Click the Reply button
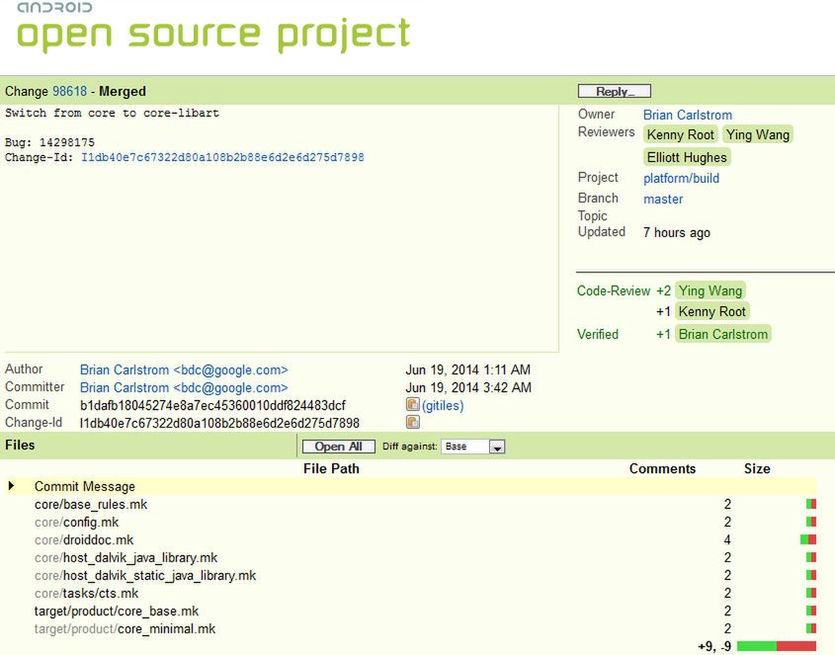 point(615,91)
